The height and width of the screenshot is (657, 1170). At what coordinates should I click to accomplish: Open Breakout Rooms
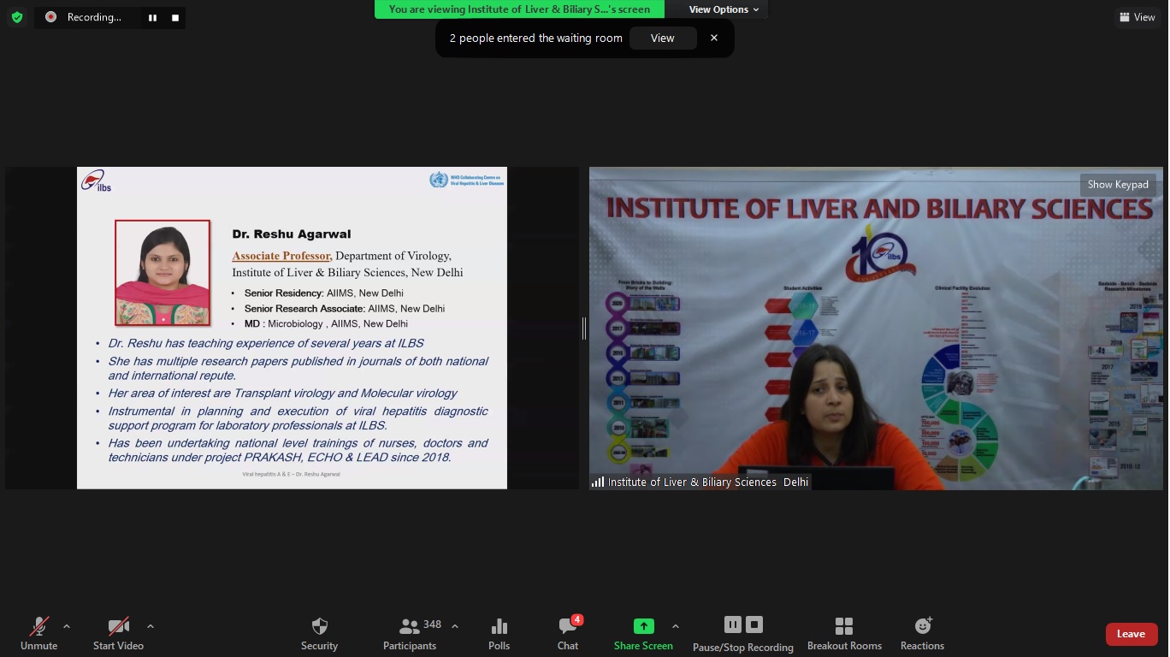(844, 634)
